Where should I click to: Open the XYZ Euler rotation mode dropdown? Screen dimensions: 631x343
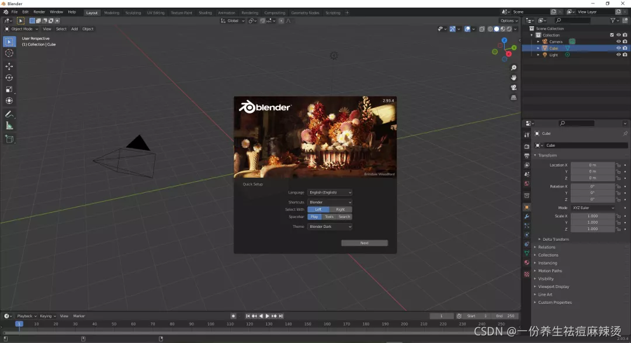[x=594, y=208]
